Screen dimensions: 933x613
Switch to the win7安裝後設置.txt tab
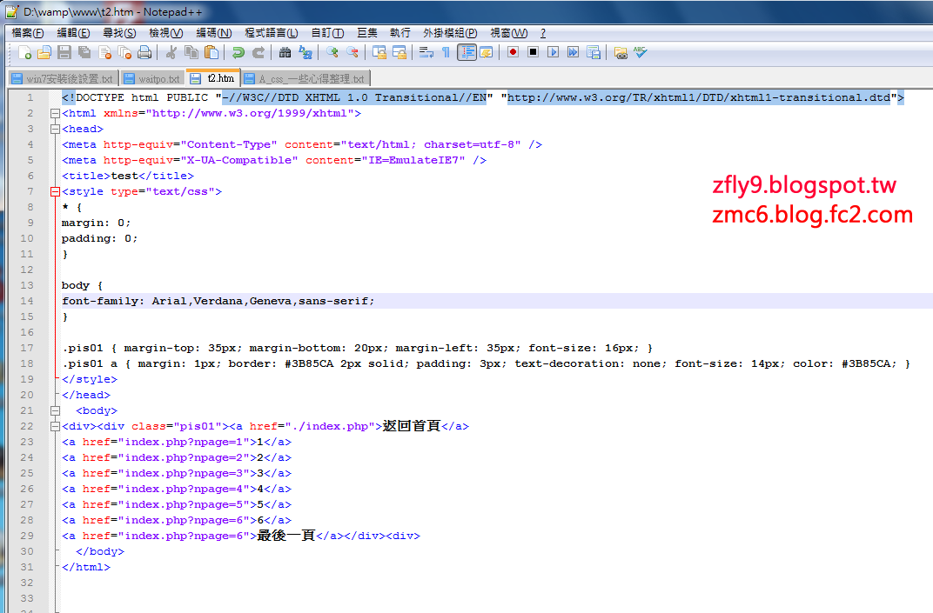(63, 78)
